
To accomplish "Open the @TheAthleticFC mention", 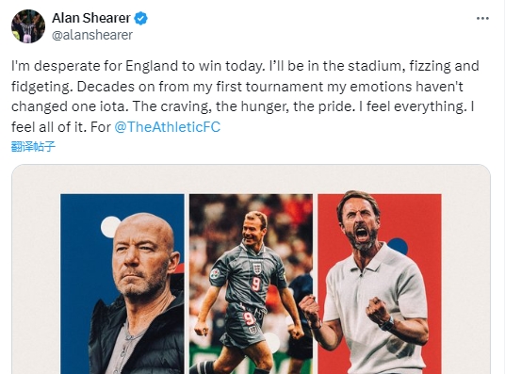I will [168, 126].
